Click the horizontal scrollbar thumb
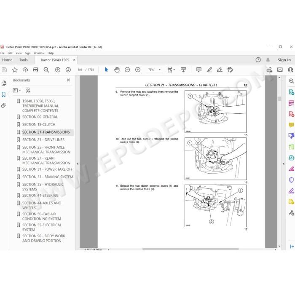Screen dimensions: 295x295 tap(190, 249)
